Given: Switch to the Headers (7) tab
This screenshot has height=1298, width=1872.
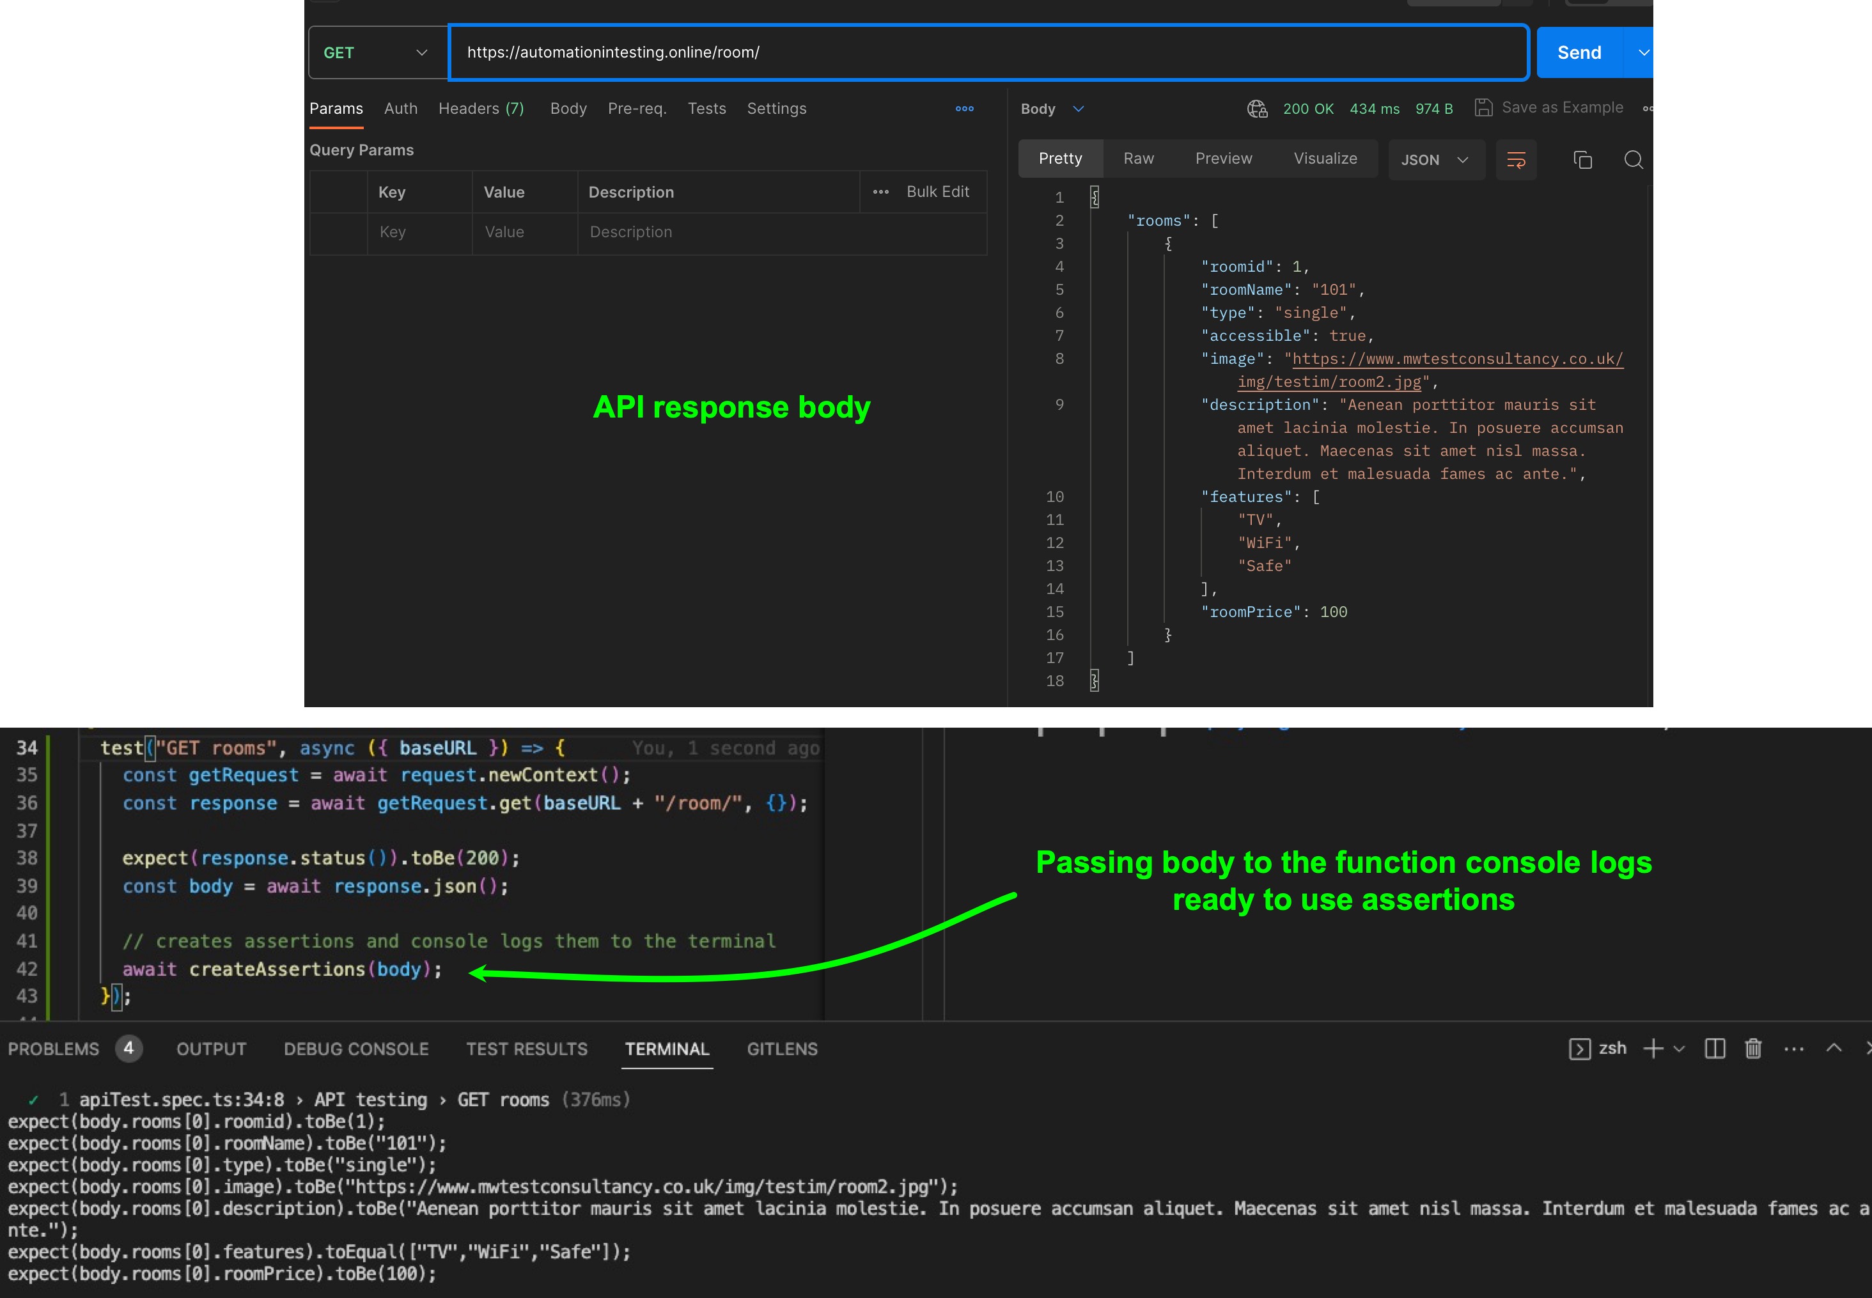Looking at the screenshot, I should [481, 108].
